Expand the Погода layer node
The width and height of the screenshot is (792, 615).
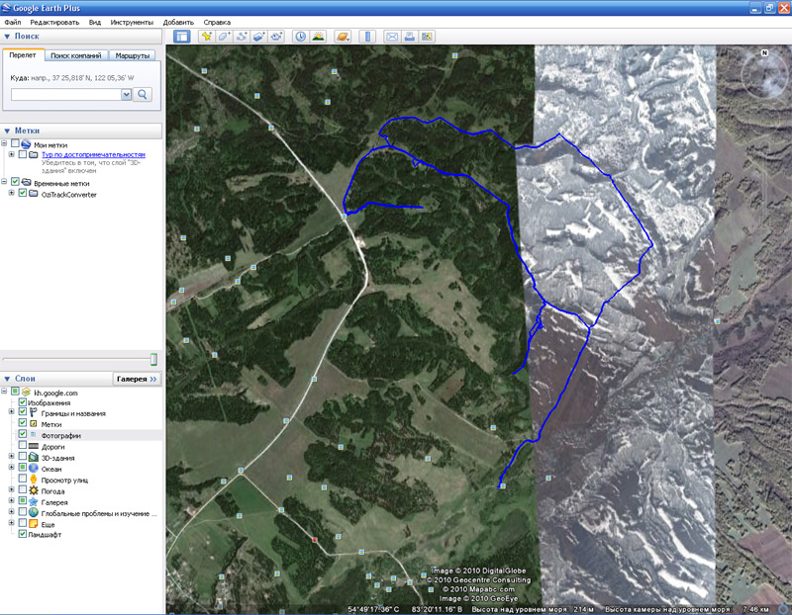point(11,489)
